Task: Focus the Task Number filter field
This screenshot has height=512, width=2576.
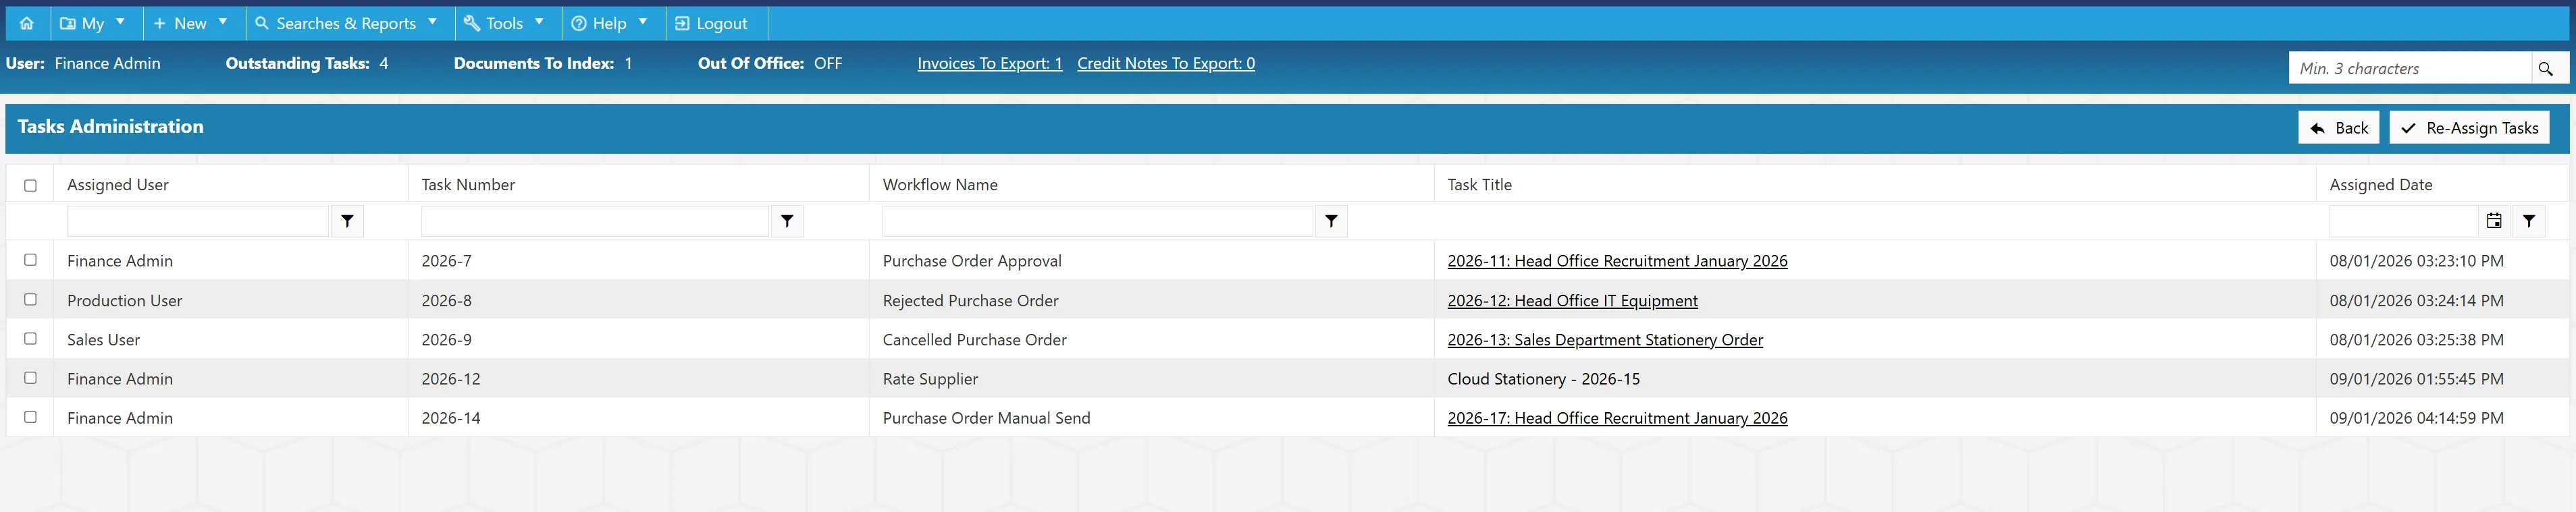Action: tap(595, 221)
